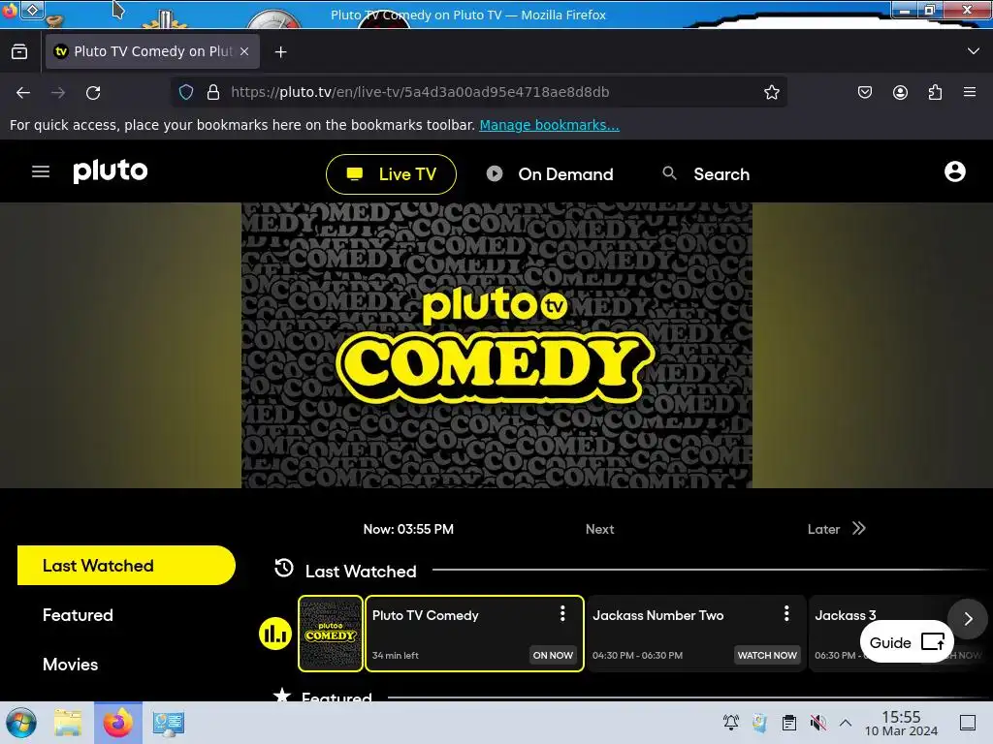
Task: Open the notifications bell tray icon
Action: [731, 723]
